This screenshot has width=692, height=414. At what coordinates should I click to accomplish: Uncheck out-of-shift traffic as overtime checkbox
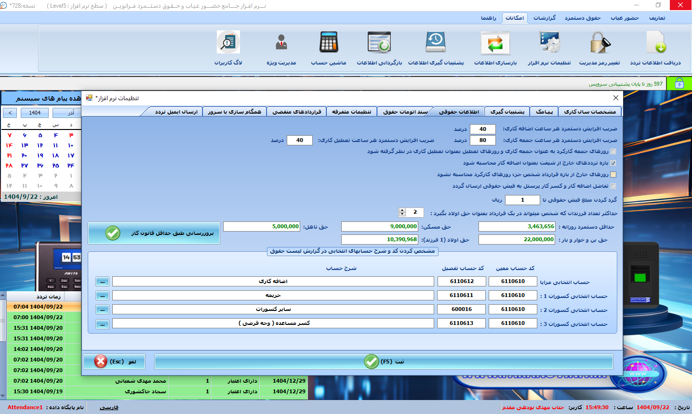(x=613, y=163)
